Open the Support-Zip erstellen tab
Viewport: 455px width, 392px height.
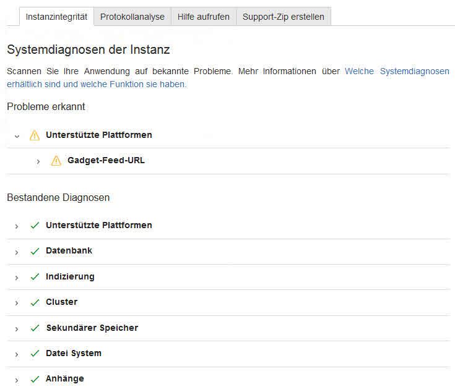283,17
